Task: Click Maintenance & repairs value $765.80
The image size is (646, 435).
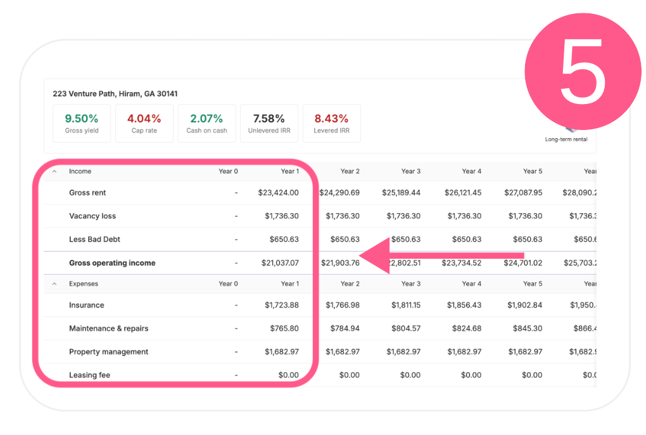Action: (x=285, y=328)
